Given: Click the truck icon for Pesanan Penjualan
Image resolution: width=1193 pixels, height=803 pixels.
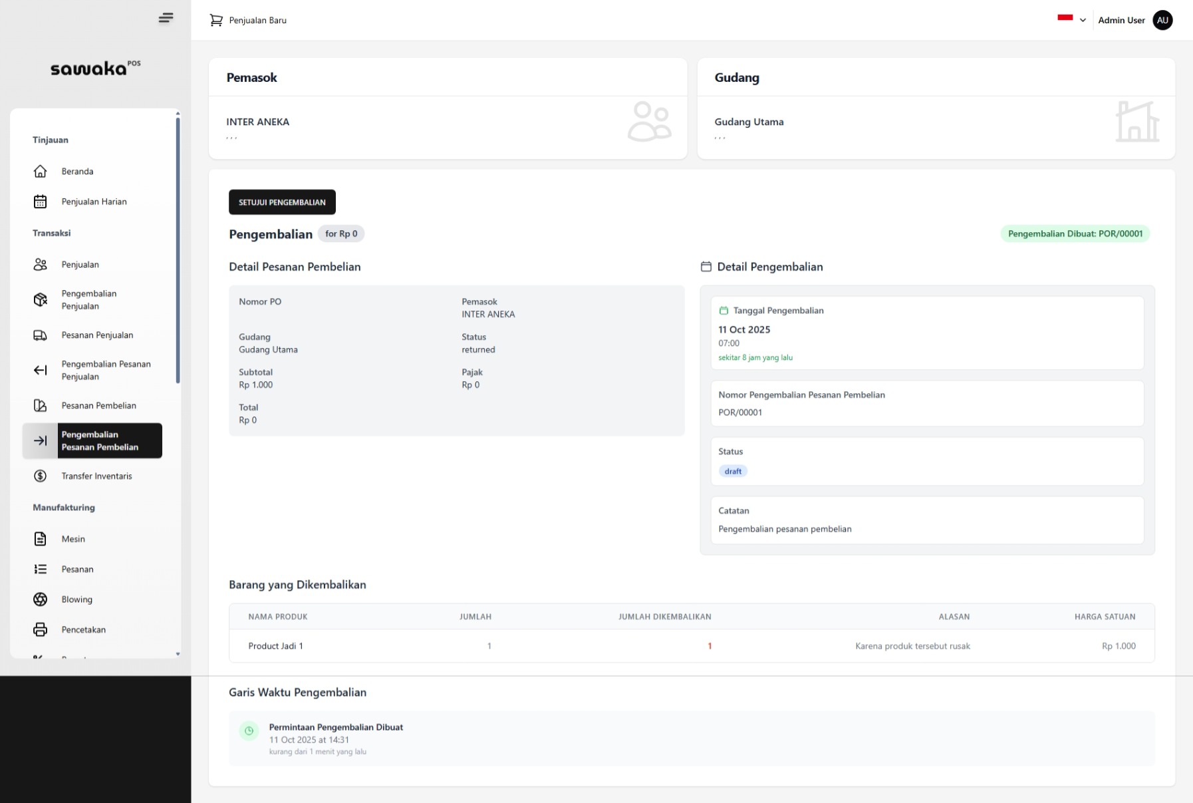Looking at the screenshot, I should (41, 335).
